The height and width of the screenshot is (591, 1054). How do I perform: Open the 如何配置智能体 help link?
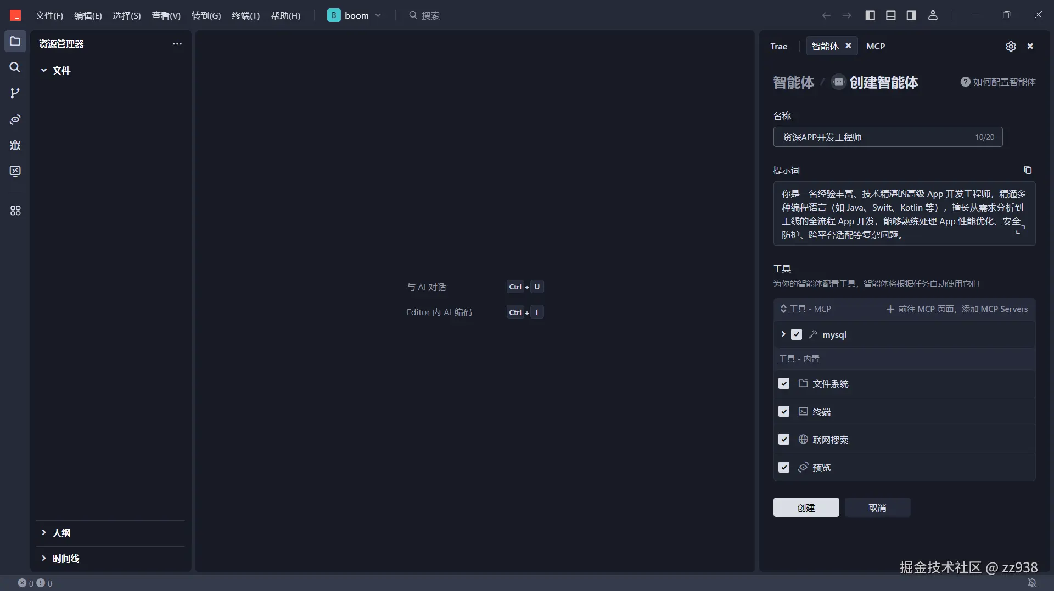(998, 82)
